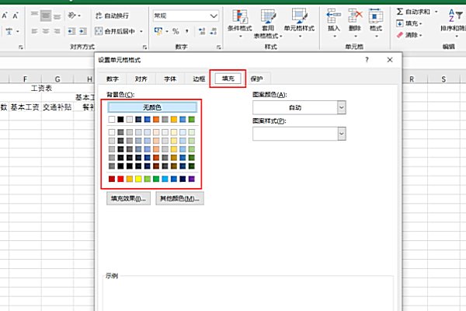Close the 设置单元格格式 dialog
466x311 pixels.
pos(390,60)
